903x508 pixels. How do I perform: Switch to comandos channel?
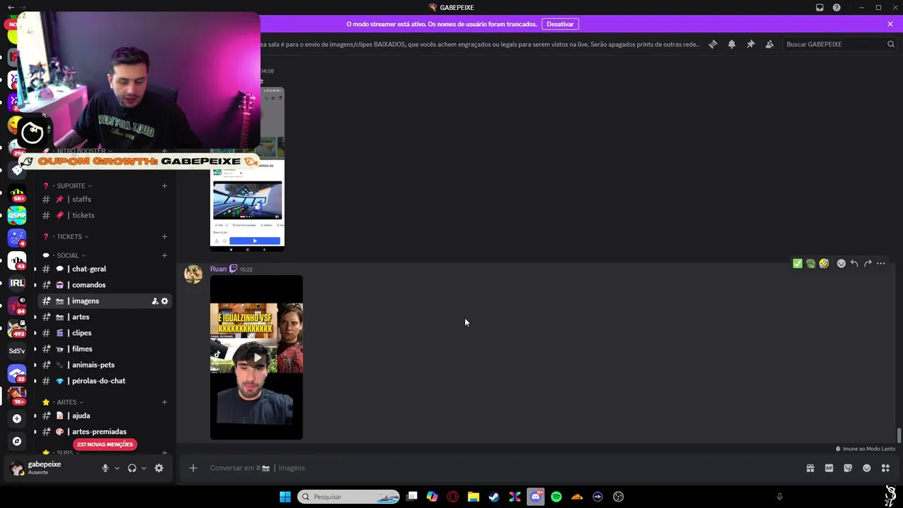pyautogui.click(x=105, y=285)
